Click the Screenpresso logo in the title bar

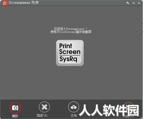pos(5,3)
